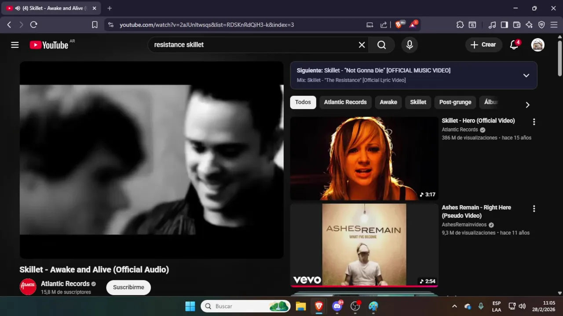This screenshot has height=316, width=563.
Task: Open a new browser tab
Action: click(110, 8)
